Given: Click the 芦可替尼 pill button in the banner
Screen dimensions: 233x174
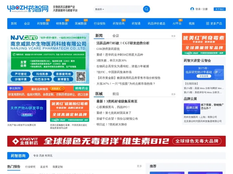Looking at the screenshot, I should tap(21, 74).
